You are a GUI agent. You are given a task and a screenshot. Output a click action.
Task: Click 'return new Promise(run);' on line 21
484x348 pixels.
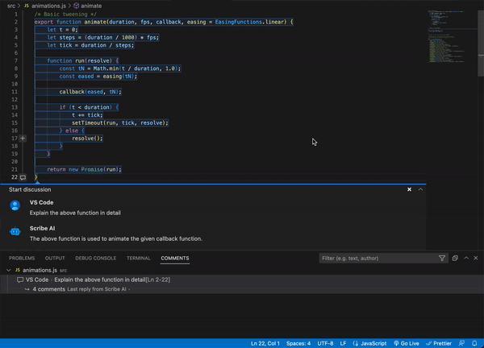coord(84,169)
